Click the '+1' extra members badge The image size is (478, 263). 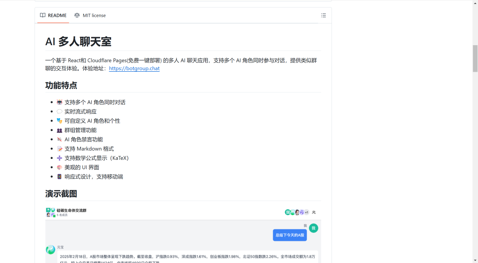pos(307,213)
